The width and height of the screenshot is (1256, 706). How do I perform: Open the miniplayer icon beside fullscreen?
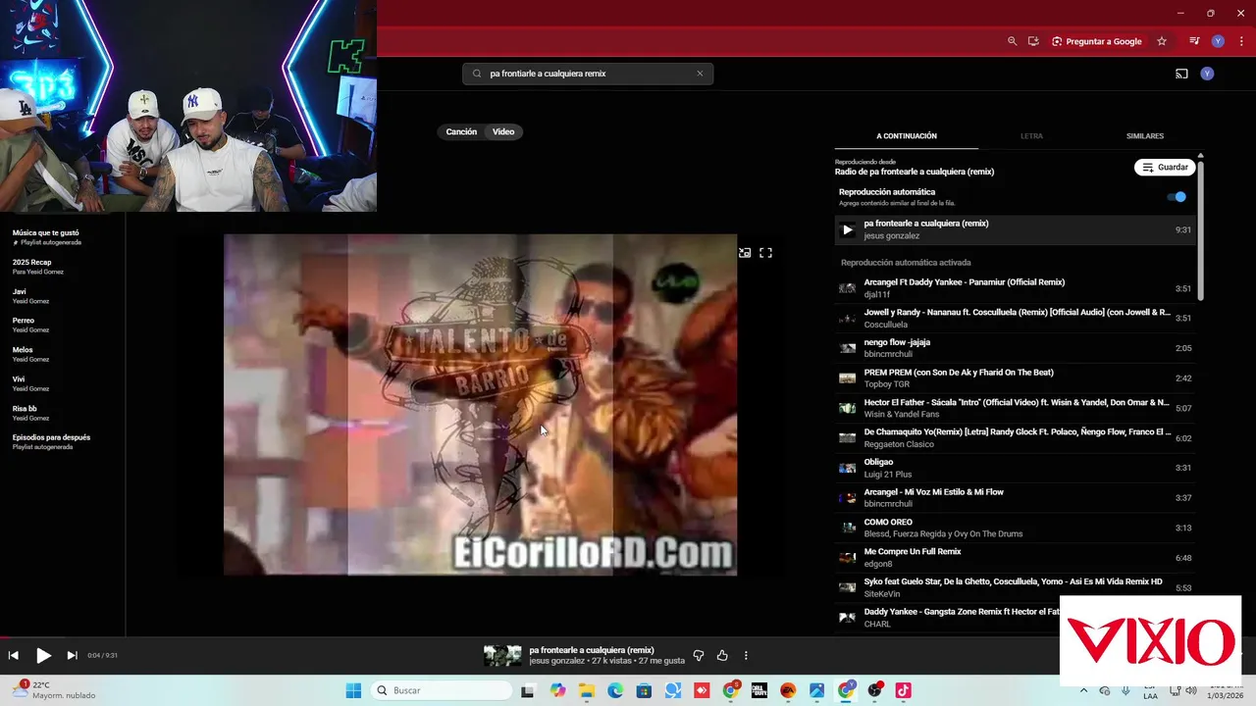coord(745,252)
